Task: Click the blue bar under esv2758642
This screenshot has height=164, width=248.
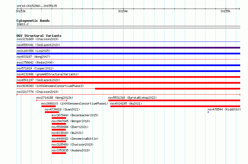Action: (128, 65)
